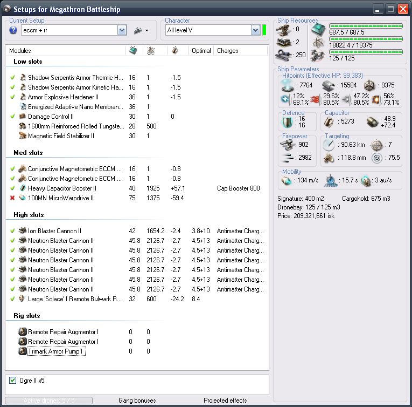The width and height of the screenshot is (412, 407).
Task: Click the max velocity icon 134 m/s
Action: point(287,180)
